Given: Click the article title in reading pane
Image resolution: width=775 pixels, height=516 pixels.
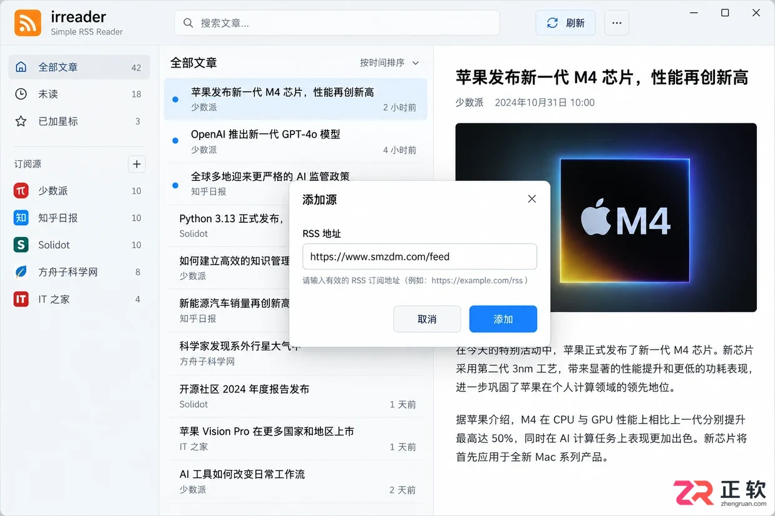Looking at the screenshot, I should coord(602,77).
